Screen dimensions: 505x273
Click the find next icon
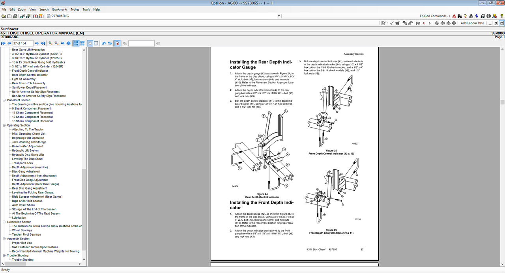pos(158,43)
